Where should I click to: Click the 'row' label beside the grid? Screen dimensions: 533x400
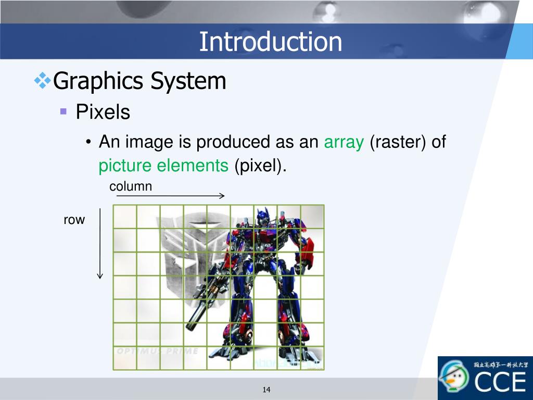click(x=74, y=220)
